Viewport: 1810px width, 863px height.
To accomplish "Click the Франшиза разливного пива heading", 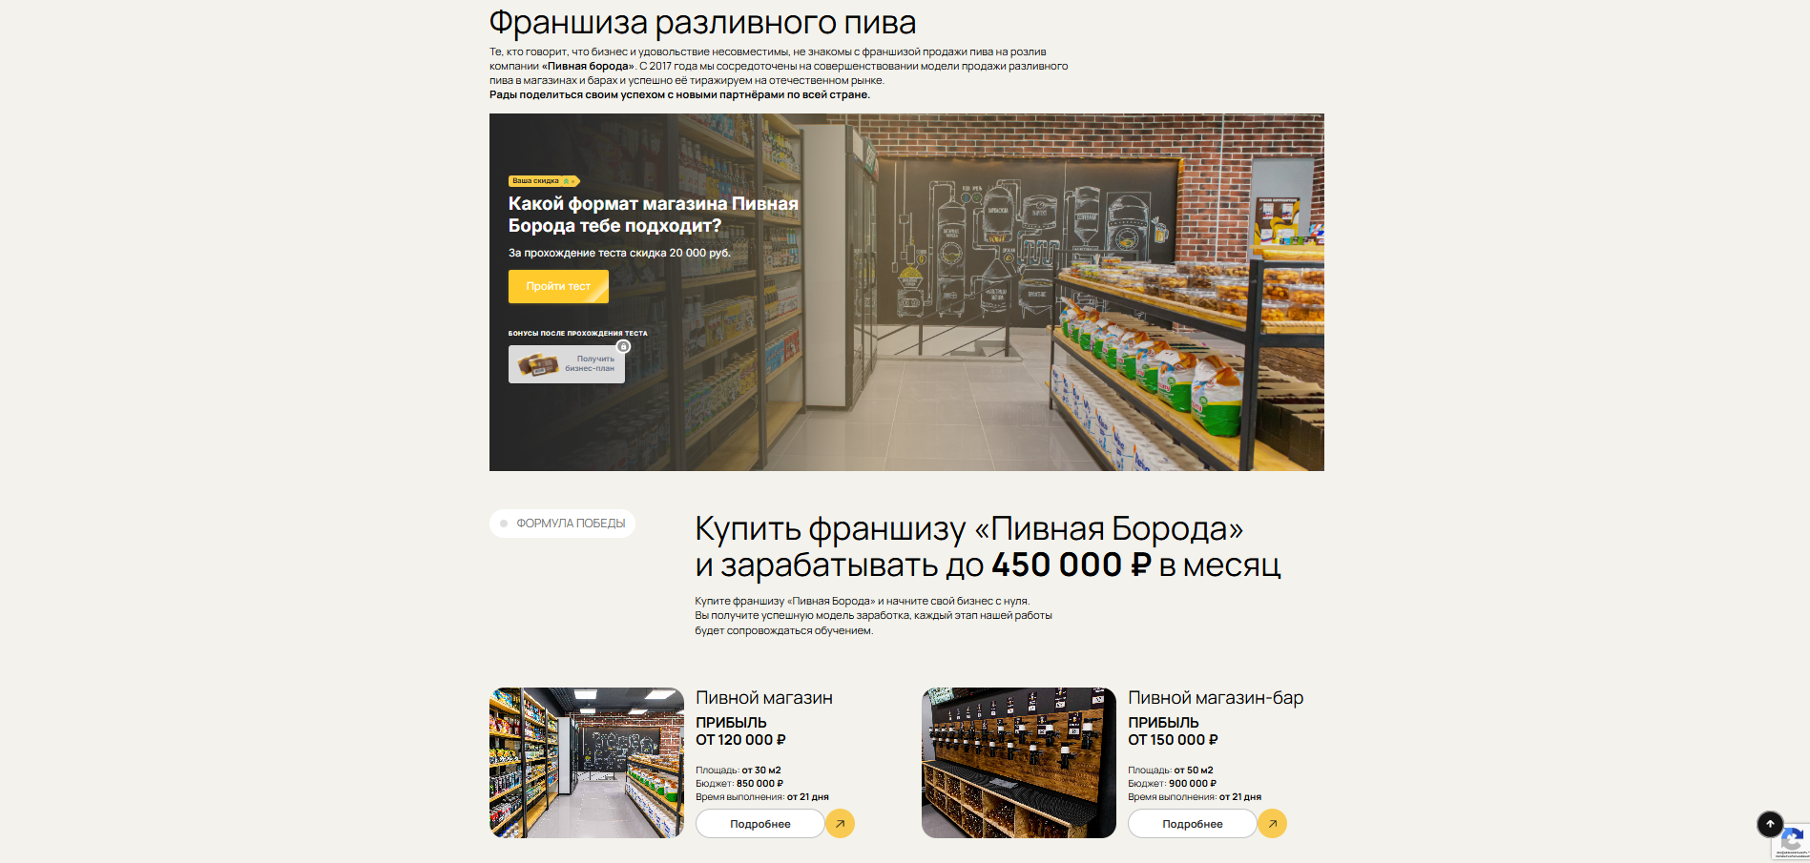I will click(x=702, y=23).
